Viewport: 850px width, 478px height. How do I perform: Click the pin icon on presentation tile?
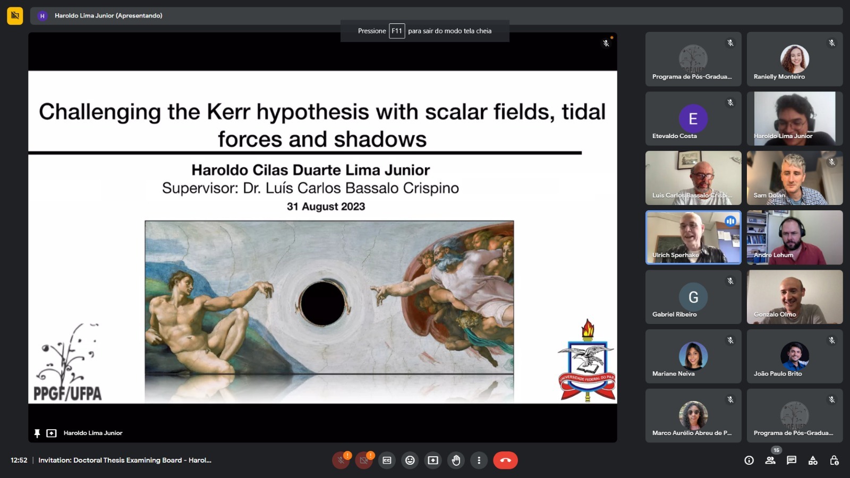pyautogui.click(x=37, y=433)
